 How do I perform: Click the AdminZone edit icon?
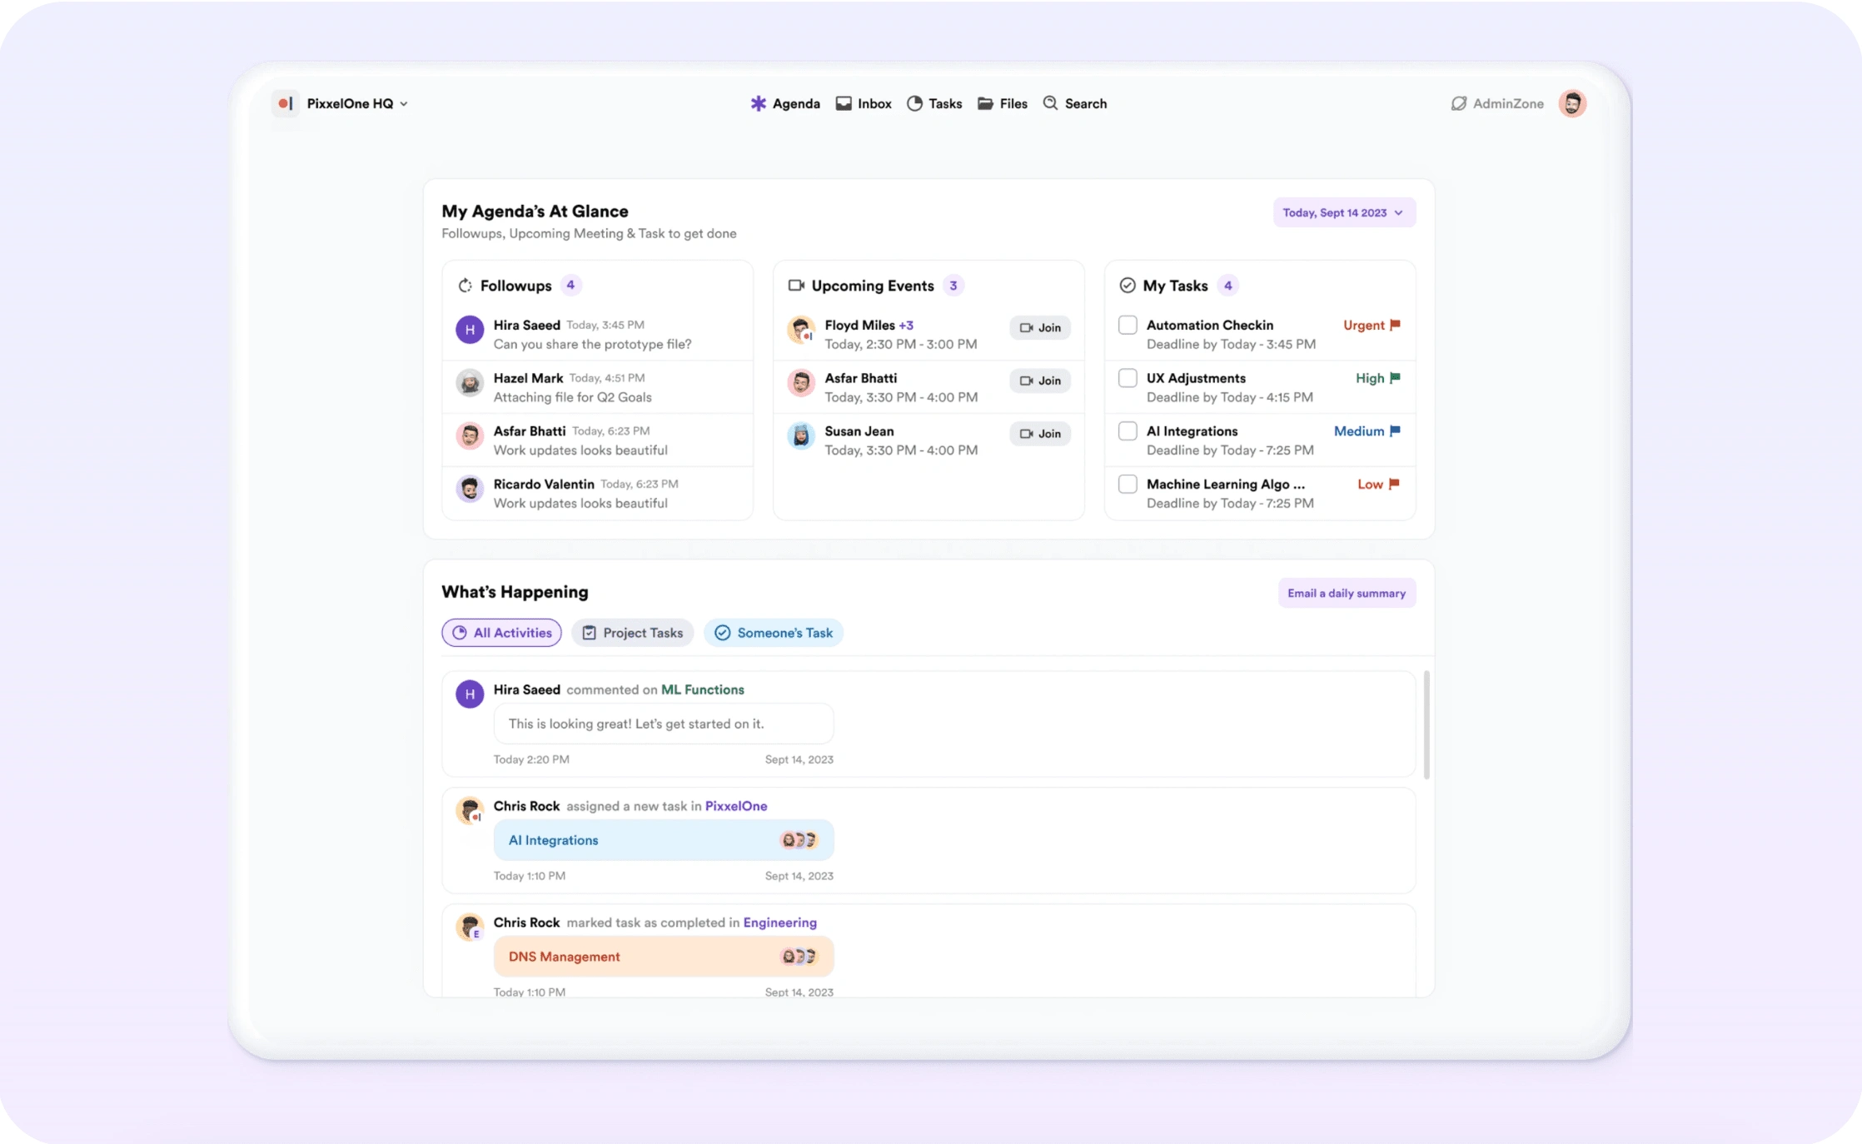point(1458,103)
